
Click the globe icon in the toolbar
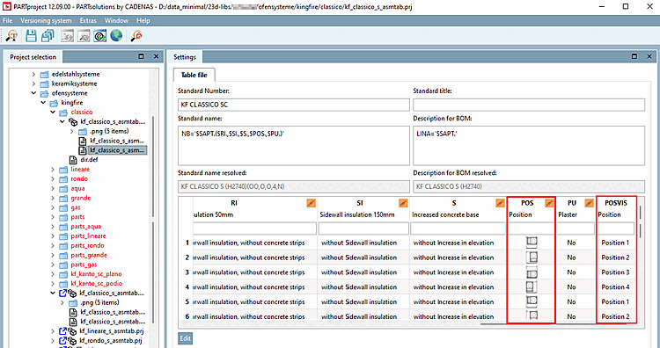click(x=116, y=36)
